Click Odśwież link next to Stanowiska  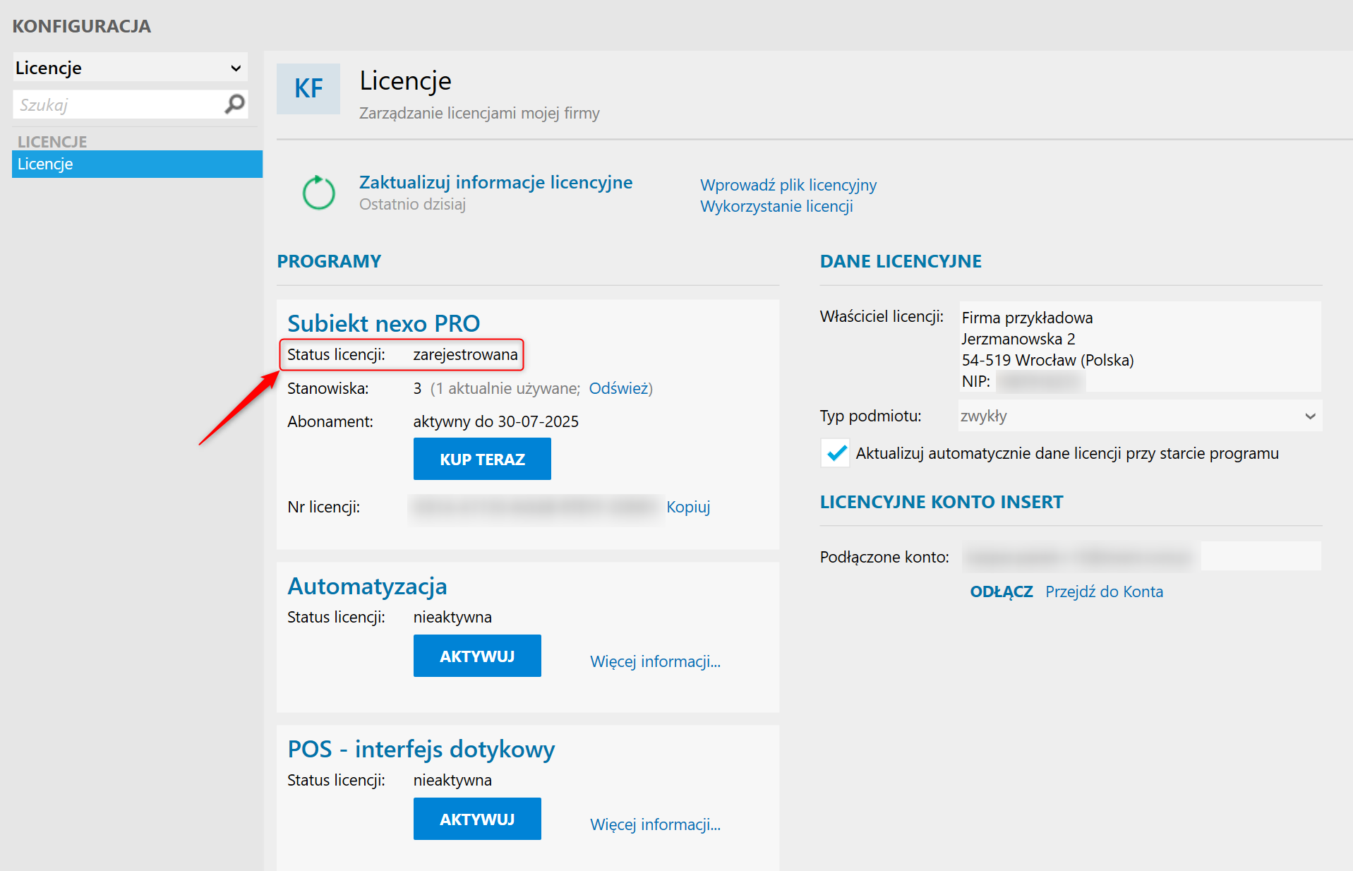(618, 388)
